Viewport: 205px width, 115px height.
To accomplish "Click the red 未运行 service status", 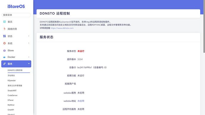I will (x=81, y=51).
